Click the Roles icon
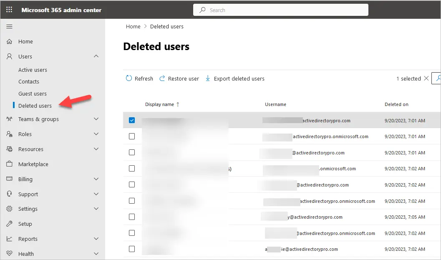Screen dimensions: 441x260 tap(9, 134)
